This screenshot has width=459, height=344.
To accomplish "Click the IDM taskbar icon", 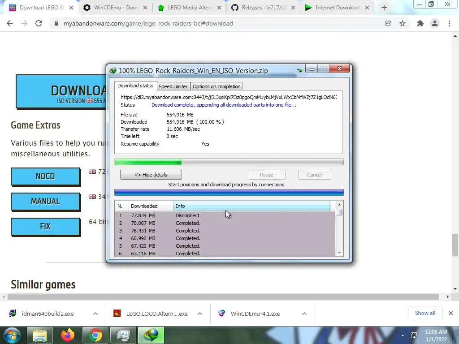I will 151,335.
